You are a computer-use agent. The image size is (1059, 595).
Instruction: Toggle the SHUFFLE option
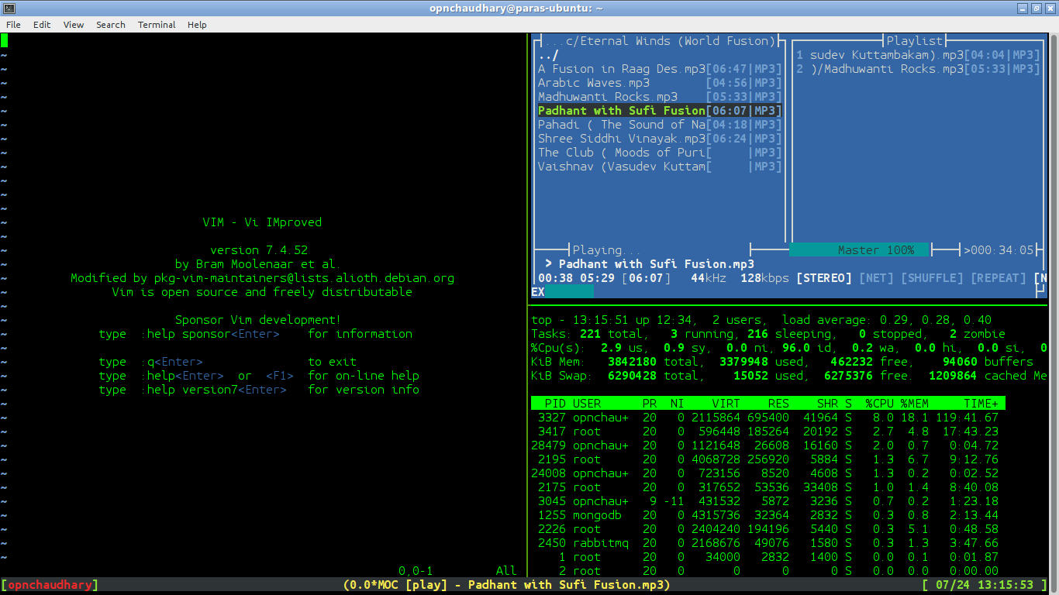[932, 278]
